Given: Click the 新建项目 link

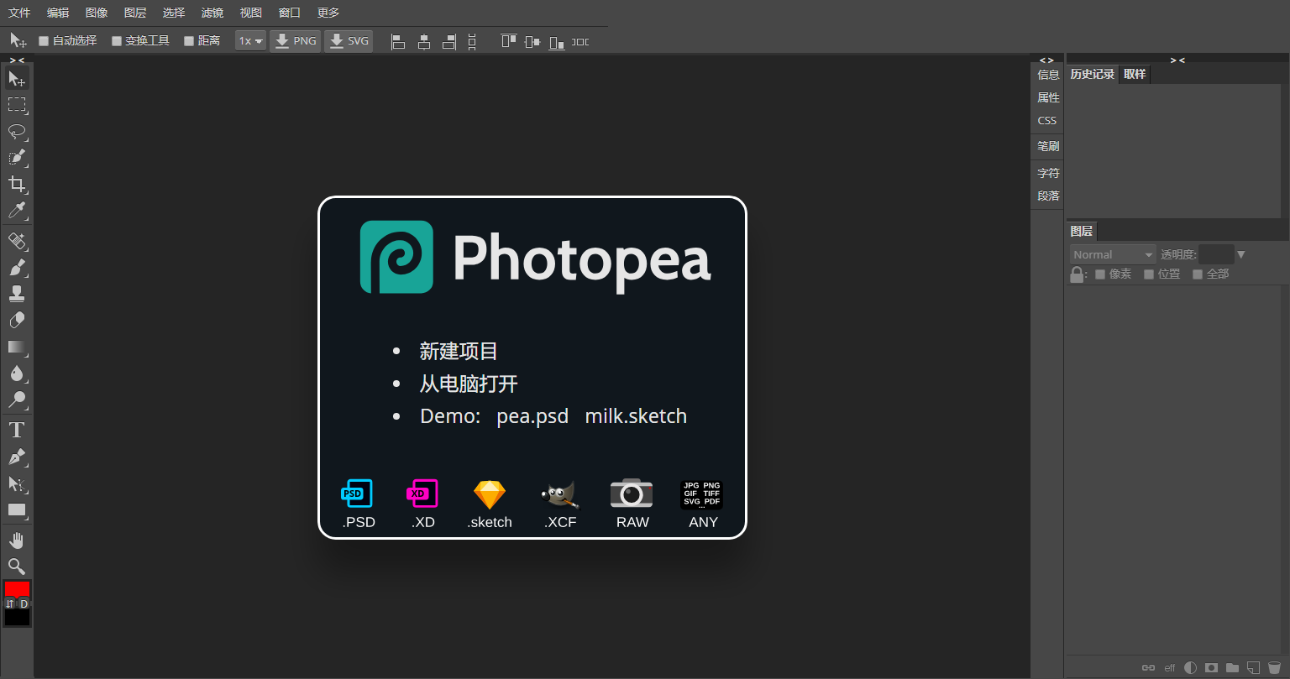Looking at the screenshot, I should coord(459,352).
